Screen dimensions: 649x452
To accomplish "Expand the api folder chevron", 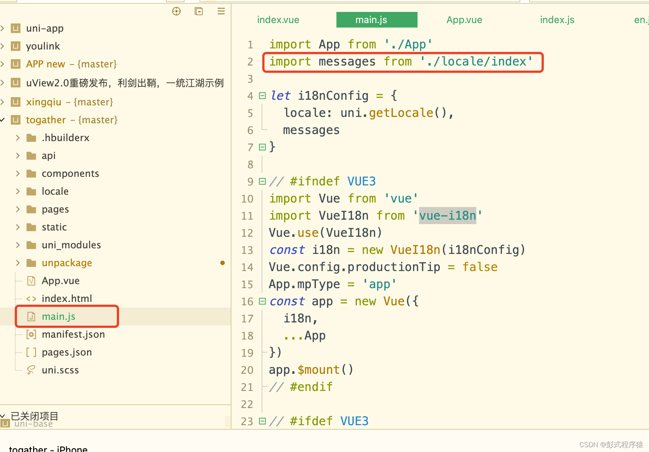I will (18, 156).
